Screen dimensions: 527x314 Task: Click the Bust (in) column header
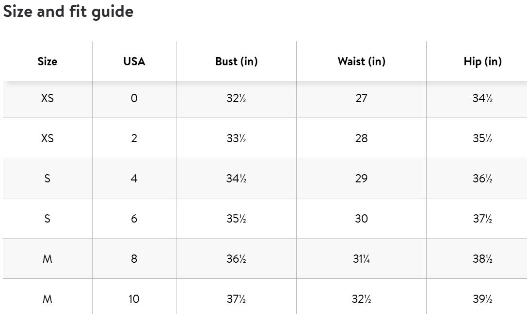(236, 61)
